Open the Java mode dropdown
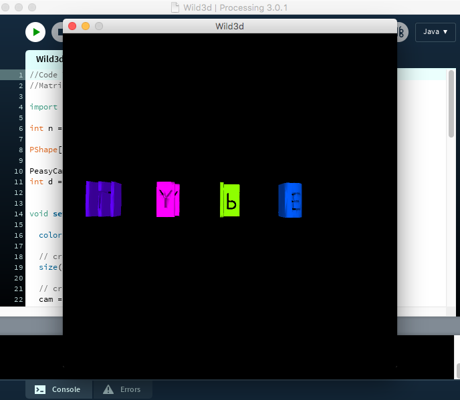The image size is (460, 400). pos(435,31)
